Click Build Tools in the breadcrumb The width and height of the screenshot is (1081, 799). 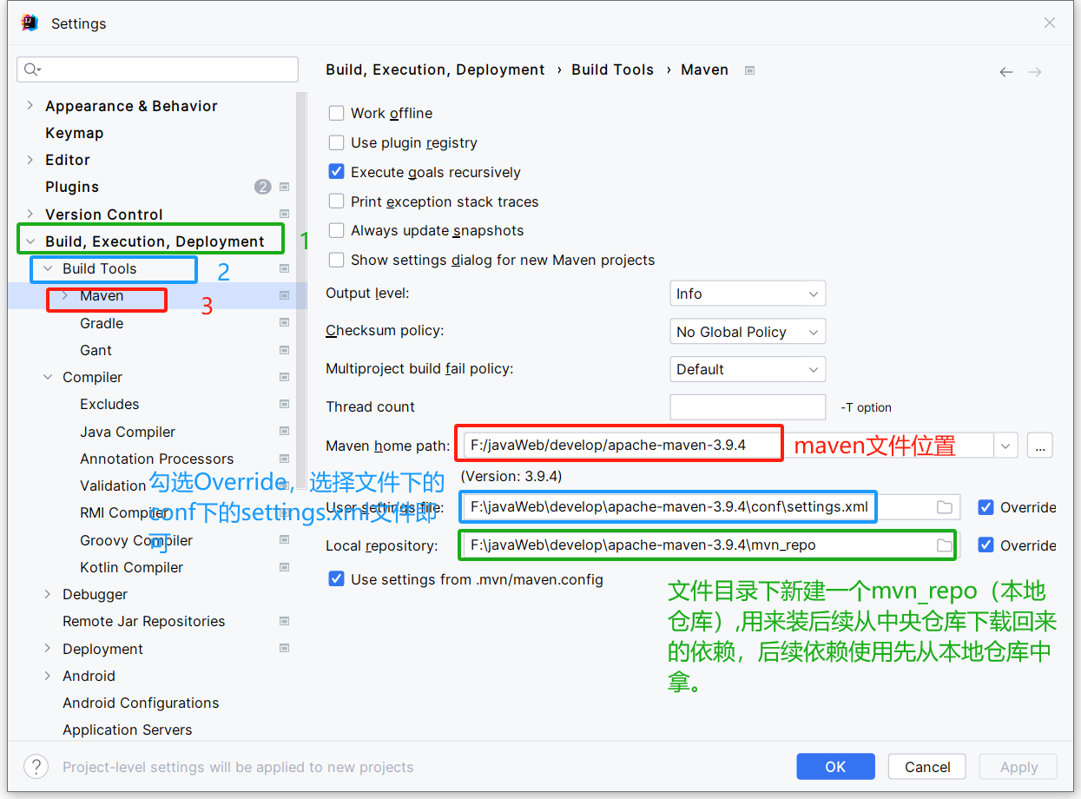coord(612,69)
